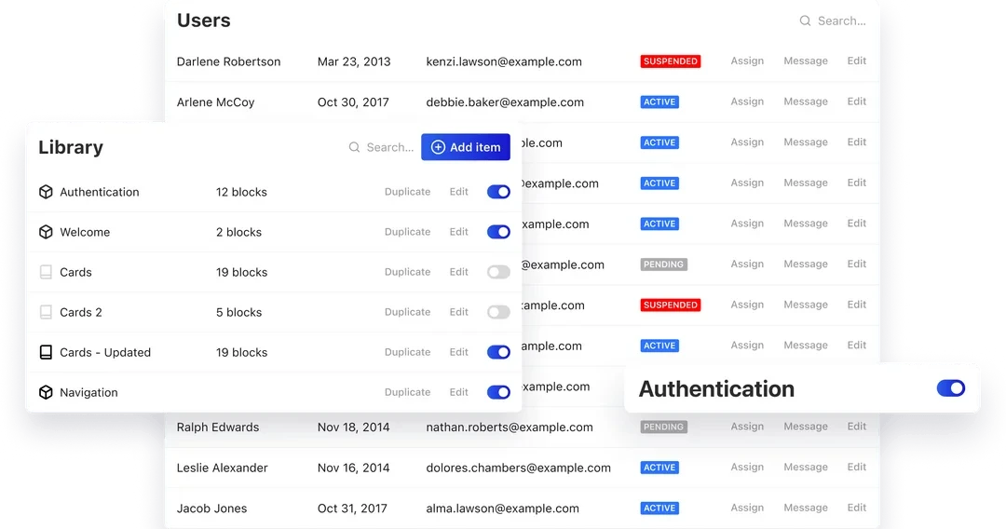Viewport: 1006px width, 529px height.
Task: Click the Cards - Updated book icon
Action: (46, 352)
